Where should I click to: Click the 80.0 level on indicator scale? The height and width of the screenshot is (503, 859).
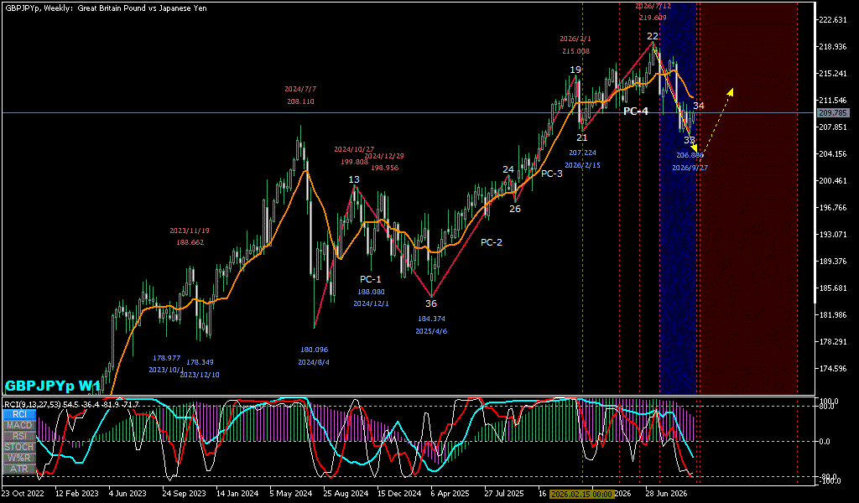(827, 407)
